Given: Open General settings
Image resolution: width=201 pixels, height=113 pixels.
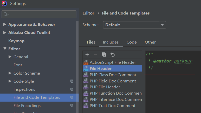Looking at the screenshot, I should (x=21, y=57).
